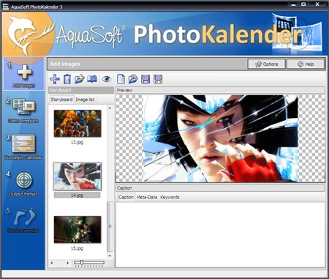
Task: Toggle the eye preview icon
Action: click(107, 79)
